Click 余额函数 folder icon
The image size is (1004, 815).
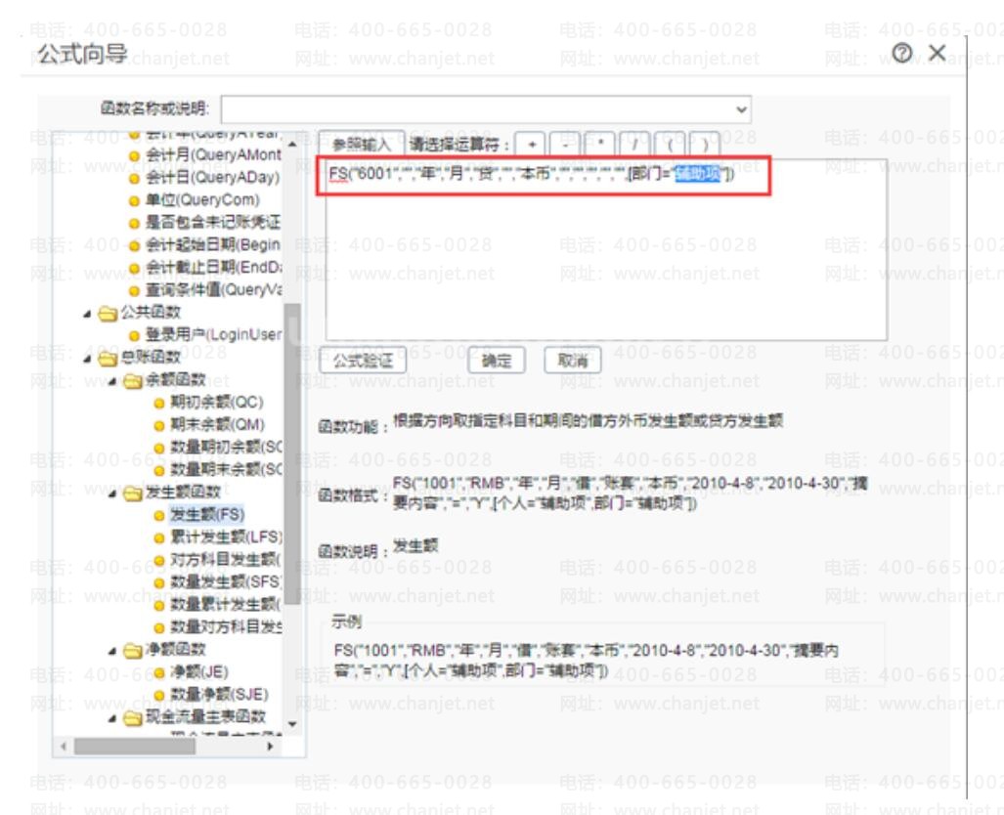(x=133, y=381)
